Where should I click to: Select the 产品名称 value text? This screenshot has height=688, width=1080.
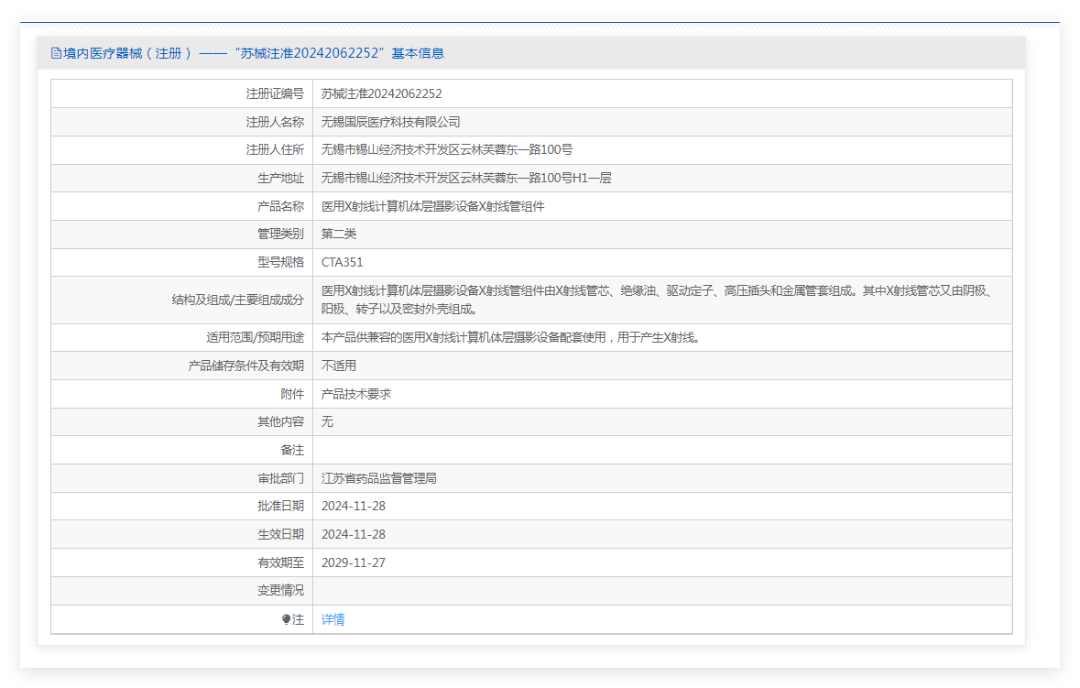[432, 206]
